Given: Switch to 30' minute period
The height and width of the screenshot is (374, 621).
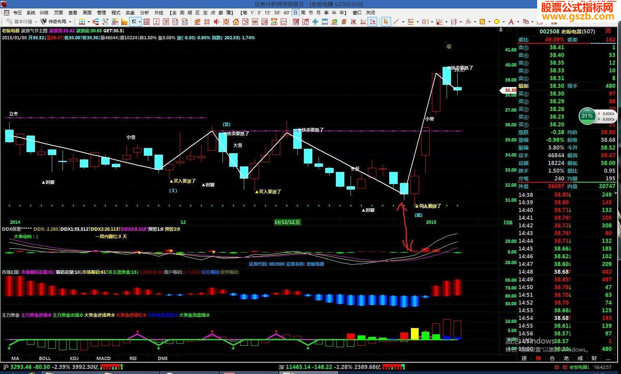Looking at the screenshot, I should coord(277,12).
